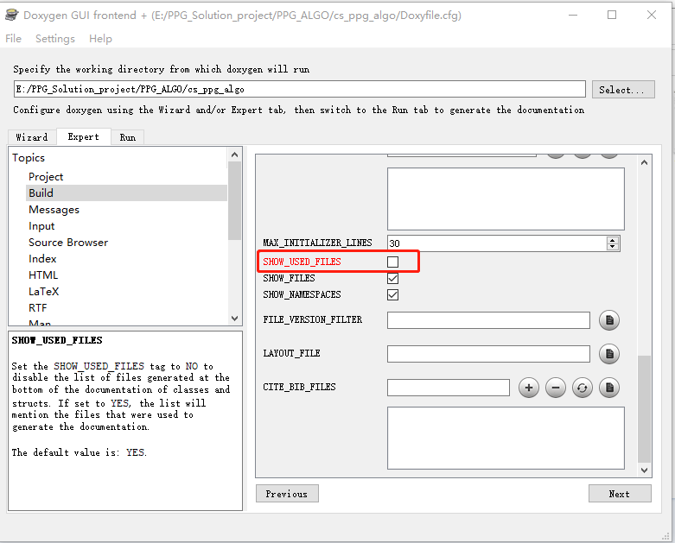
Task: Select Project in Topics list
Action: click(46, 177)
